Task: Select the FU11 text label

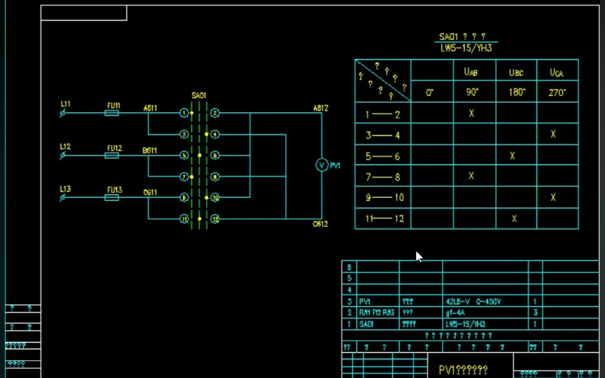Action: pos(114,105)
